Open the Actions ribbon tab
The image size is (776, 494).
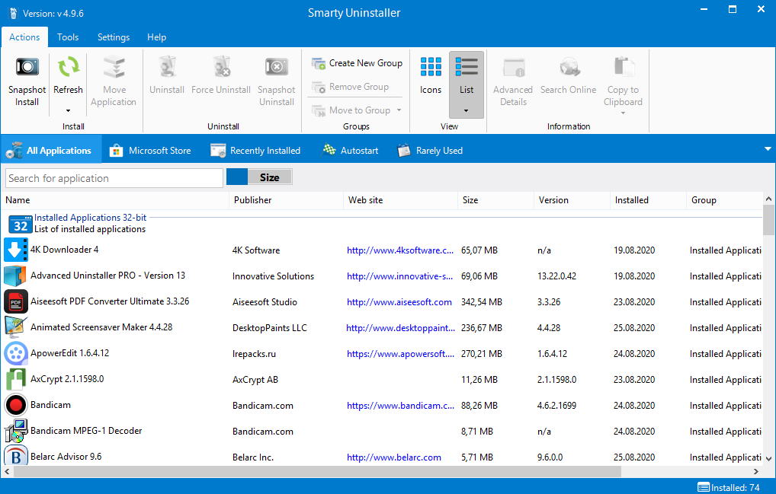[x=24, y=37]
